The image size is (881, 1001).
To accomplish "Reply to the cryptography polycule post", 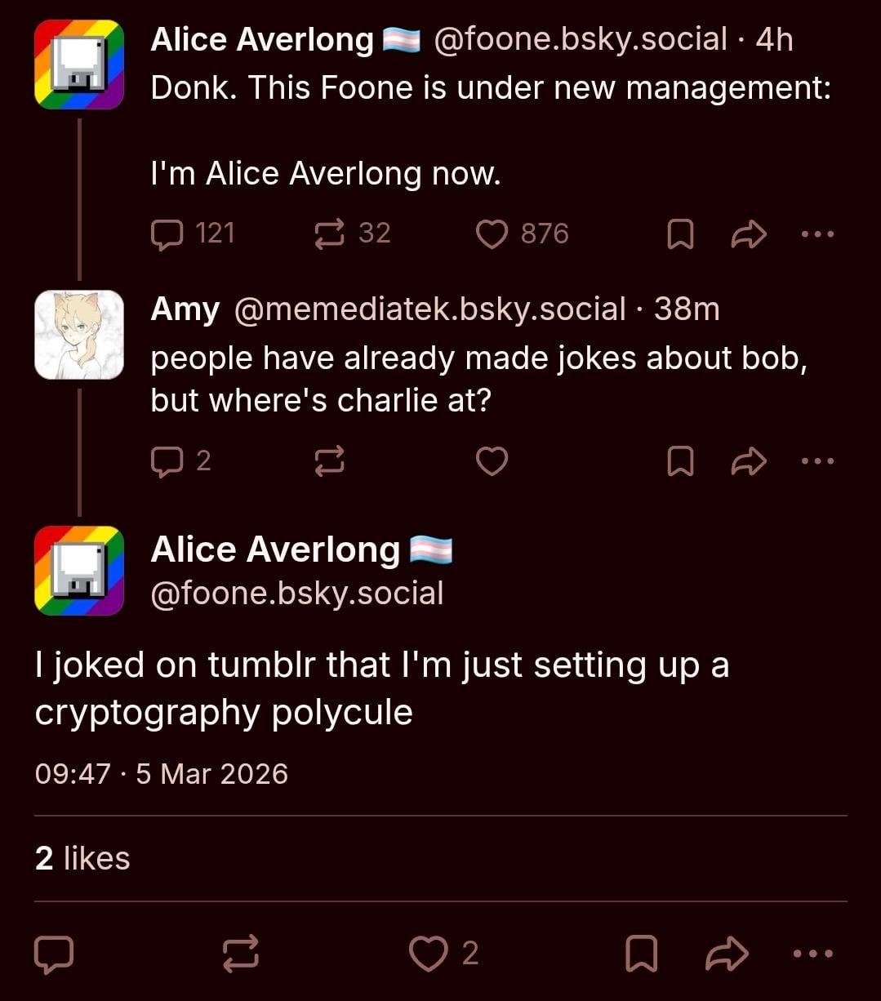I will pyautogui.click(x=54, y=954).
